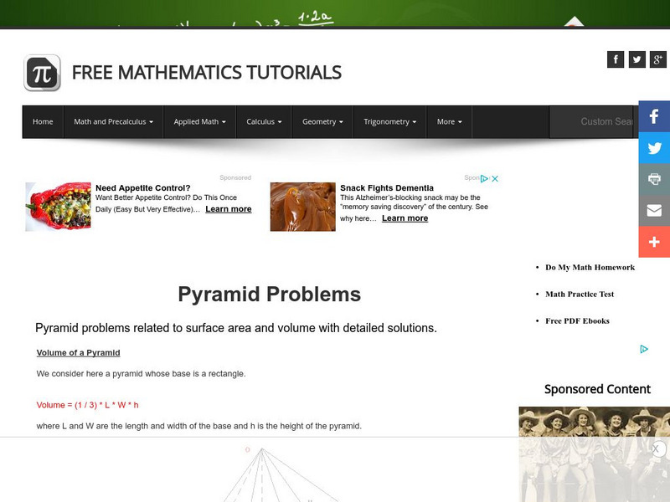The image size is (670, 502).
Task: Expand Math and Precalculus menu
Action: tap(113, 121)
